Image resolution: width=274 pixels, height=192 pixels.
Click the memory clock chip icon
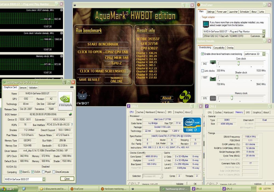point(213,98)
